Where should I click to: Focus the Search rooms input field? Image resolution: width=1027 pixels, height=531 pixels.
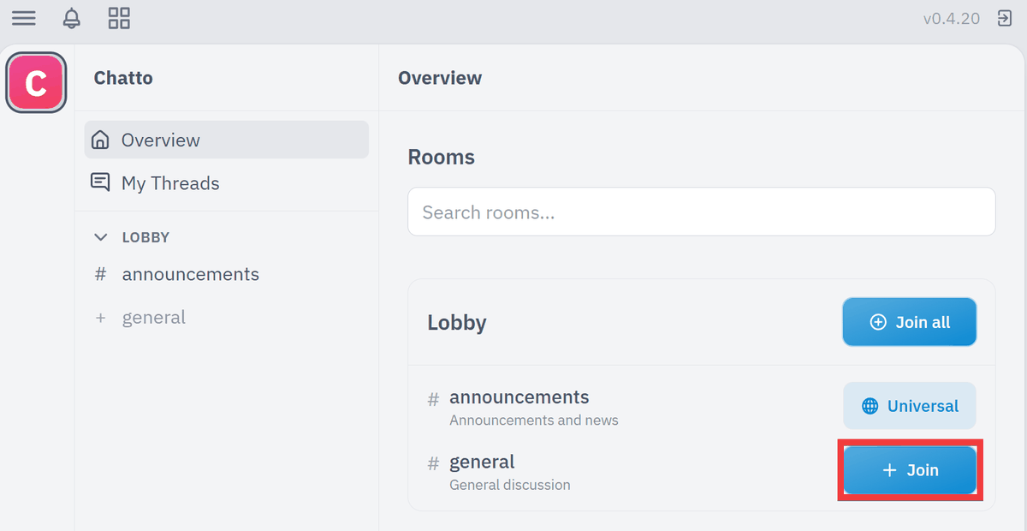click(702, 212)
